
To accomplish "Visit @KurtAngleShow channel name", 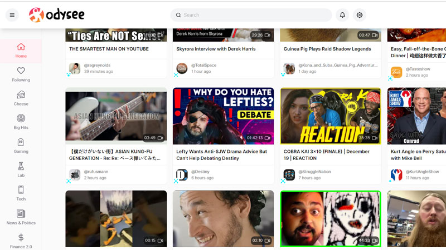I will tap(423, 172).
